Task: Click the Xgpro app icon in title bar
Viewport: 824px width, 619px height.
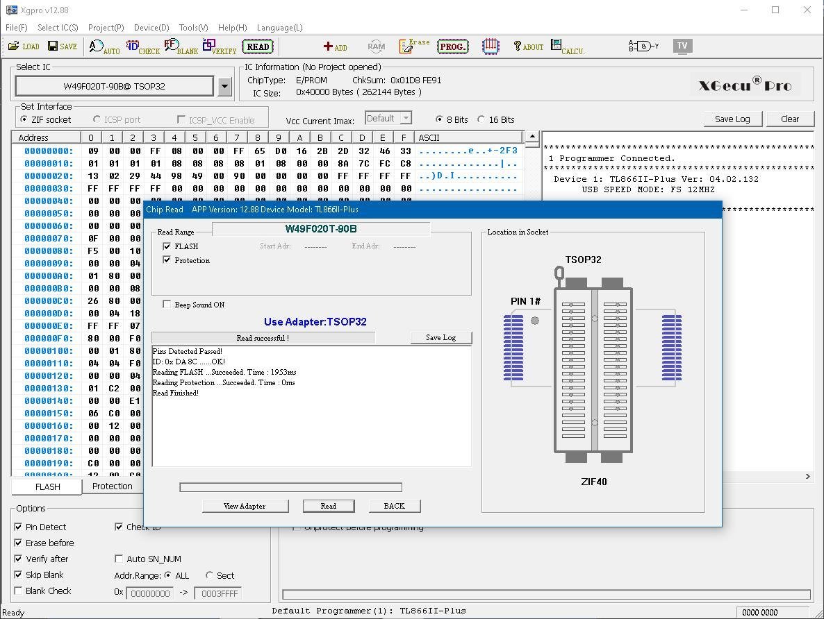Action: point(11,10)
